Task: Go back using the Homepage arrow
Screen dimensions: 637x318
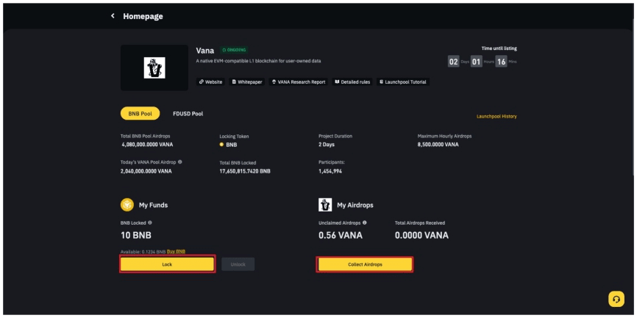Action: [x=113, y=16]
